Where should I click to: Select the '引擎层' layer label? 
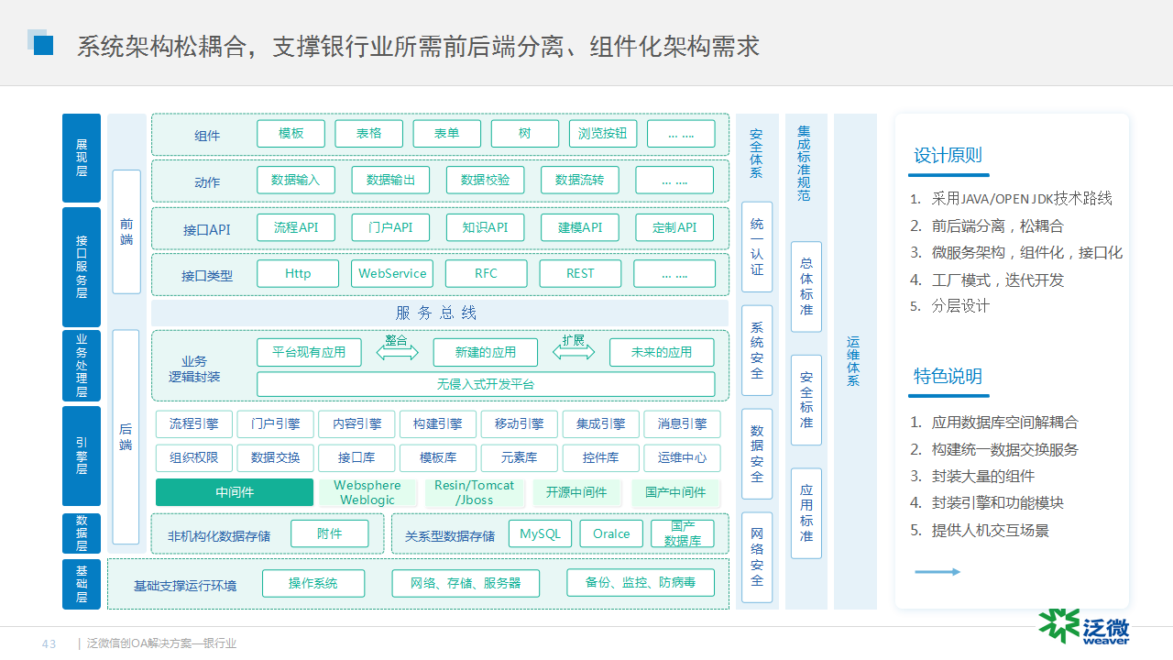(82, 456)
